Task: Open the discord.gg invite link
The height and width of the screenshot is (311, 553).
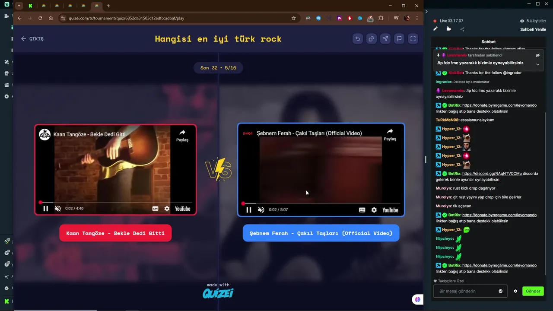Action: [492, 174]
